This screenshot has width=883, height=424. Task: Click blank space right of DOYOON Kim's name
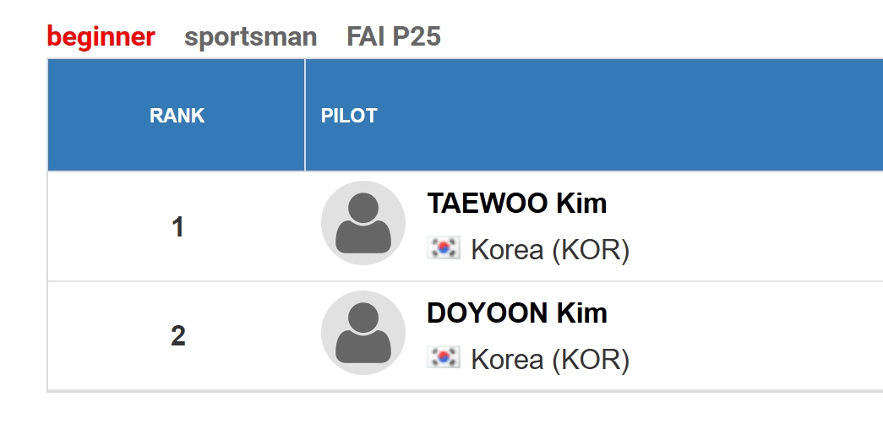click(x=744, y=314)
